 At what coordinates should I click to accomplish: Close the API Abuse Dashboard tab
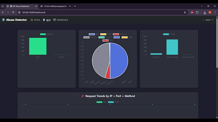[36, 6]
